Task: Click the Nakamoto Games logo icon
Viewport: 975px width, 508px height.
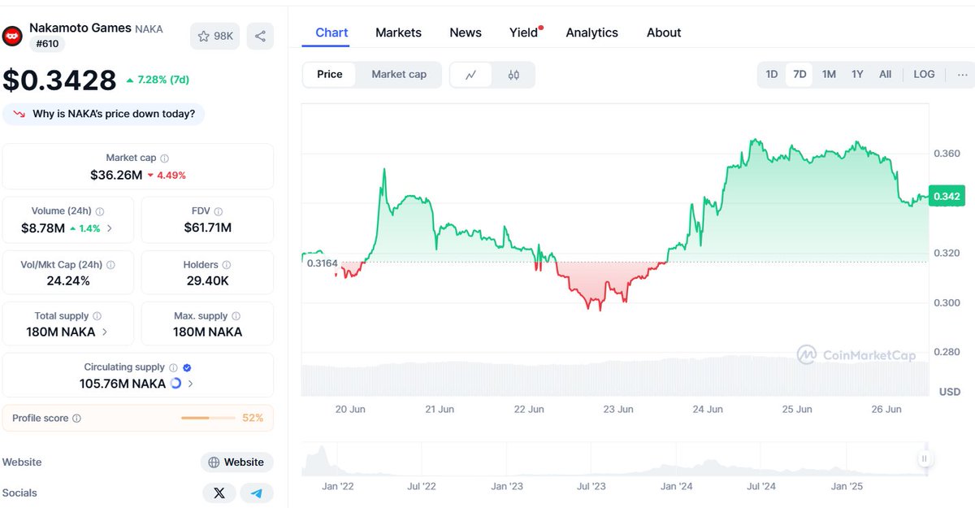Action: coord(12,36)
